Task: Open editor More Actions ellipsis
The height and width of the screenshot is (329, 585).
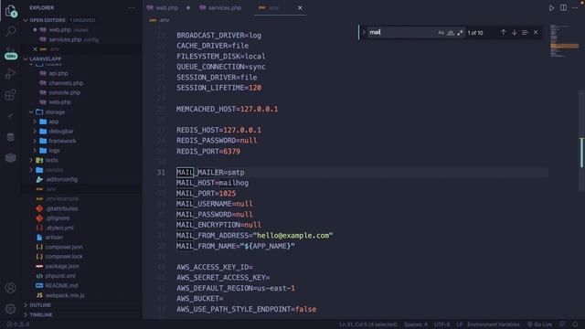Action: [x=575, y=8]
